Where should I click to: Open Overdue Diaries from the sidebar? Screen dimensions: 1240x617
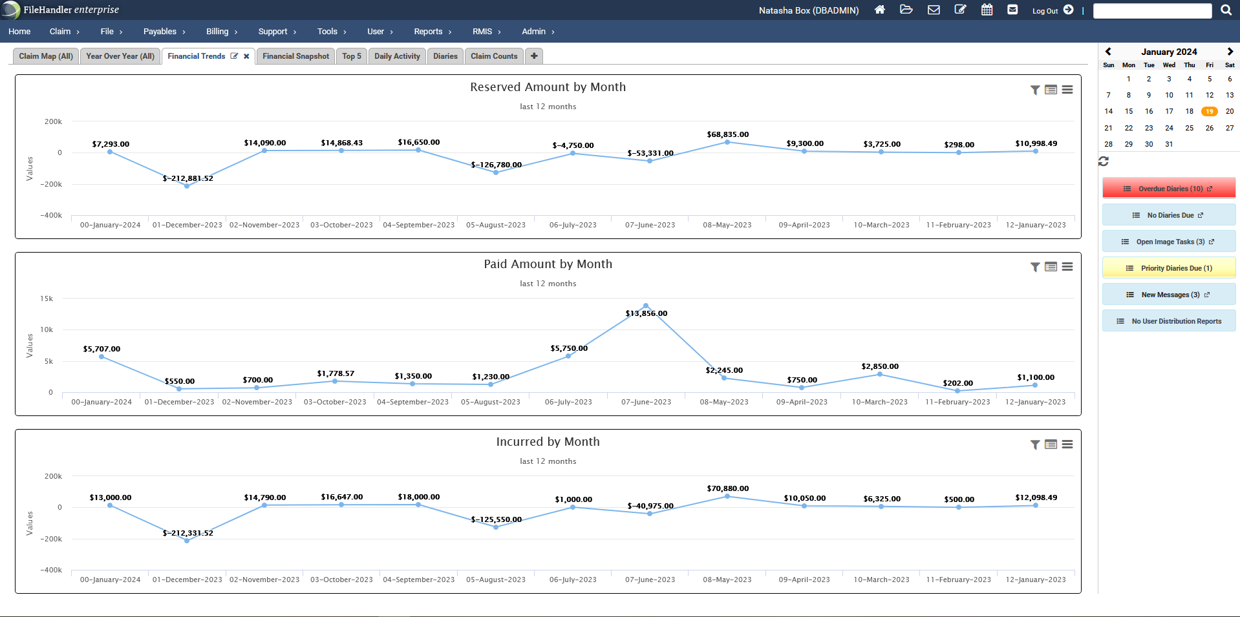pyautogui.click(x=1168, y=188)
